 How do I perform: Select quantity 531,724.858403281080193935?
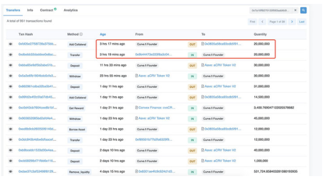(275, 171)
